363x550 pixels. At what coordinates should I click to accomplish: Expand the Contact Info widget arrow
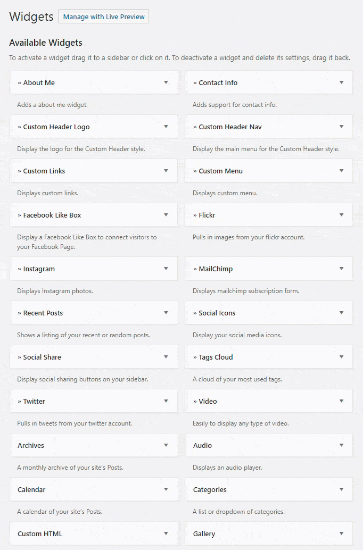point(341,82)
